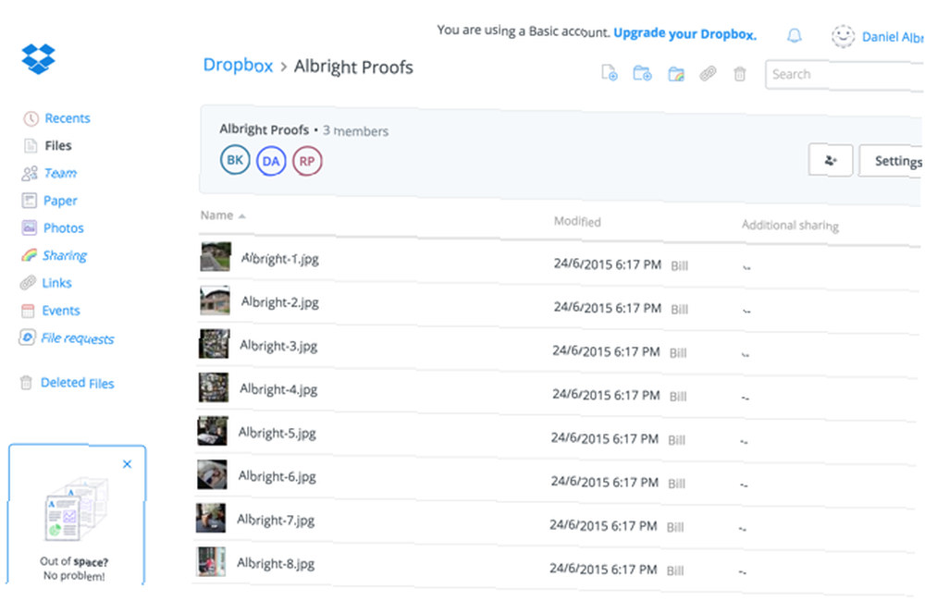
Task: Click the Photos sidebar icon
Action: coord(29,227)
